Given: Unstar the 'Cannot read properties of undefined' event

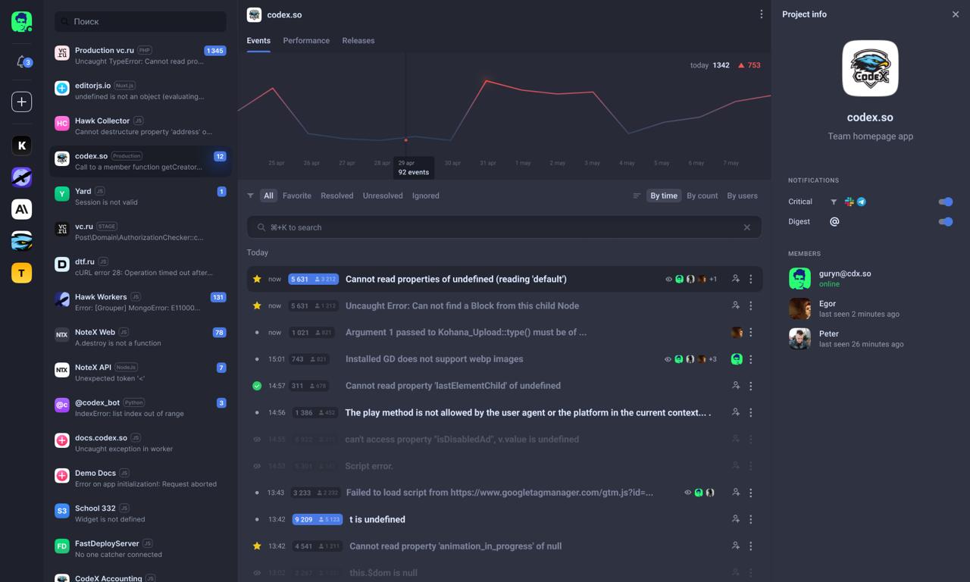Looking at the screenshot, I should (x=257, y=279).
